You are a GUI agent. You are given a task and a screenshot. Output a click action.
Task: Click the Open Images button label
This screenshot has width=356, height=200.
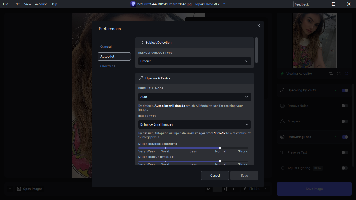point(33,189)
